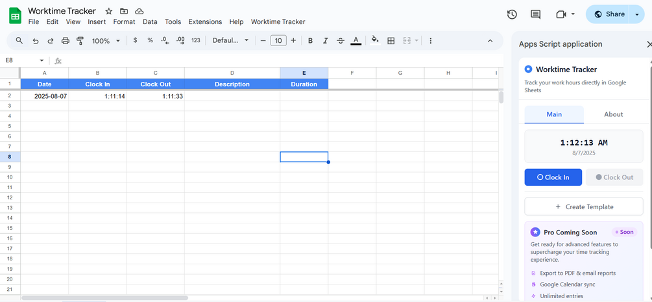Toggle bold formatting
Image resolution: width=652 pixels, height=302 pixels.
coord(310,40)
